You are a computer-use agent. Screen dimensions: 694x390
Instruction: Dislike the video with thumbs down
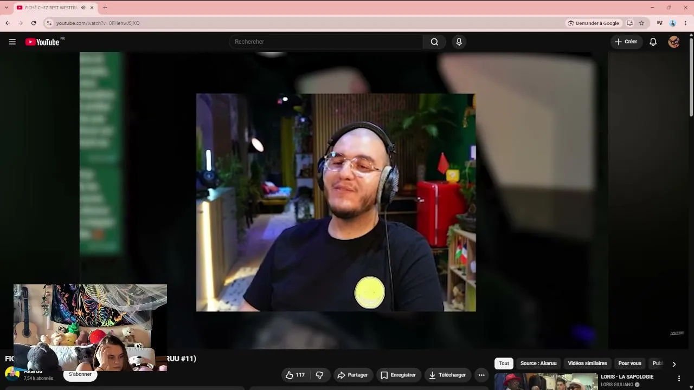(x=320, y=375)
